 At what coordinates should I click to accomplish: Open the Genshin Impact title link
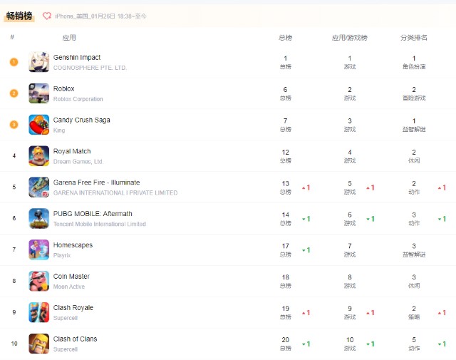(77, 57)
